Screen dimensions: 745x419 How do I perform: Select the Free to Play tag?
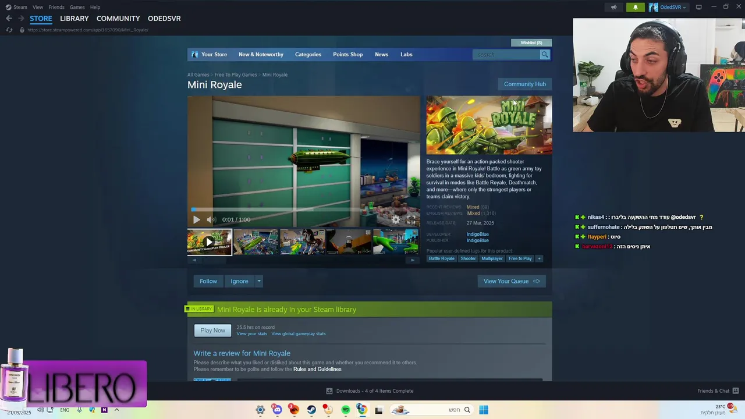(x=520, y=259)
